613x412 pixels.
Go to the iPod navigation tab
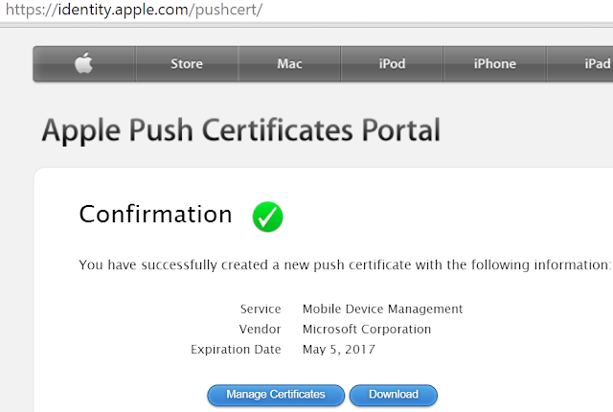point(392,63)
